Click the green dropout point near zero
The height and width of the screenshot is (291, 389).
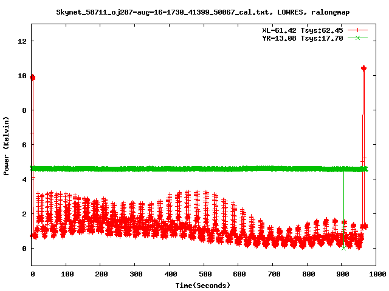pos(343,248)
